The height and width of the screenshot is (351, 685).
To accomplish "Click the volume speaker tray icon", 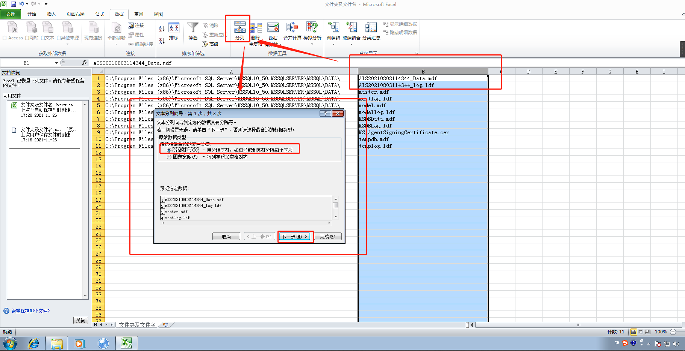I will 676,343.
